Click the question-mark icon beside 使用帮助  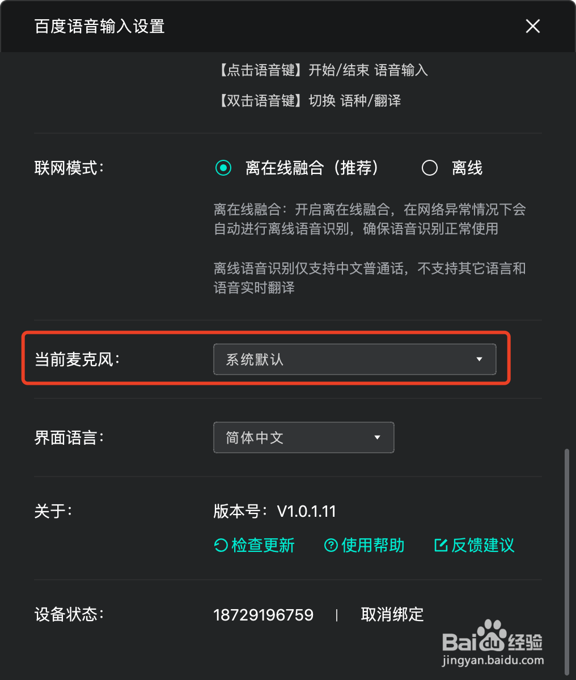tap(331, 545)
